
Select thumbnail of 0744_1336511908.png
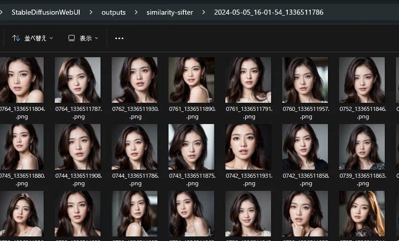[78, 147]
